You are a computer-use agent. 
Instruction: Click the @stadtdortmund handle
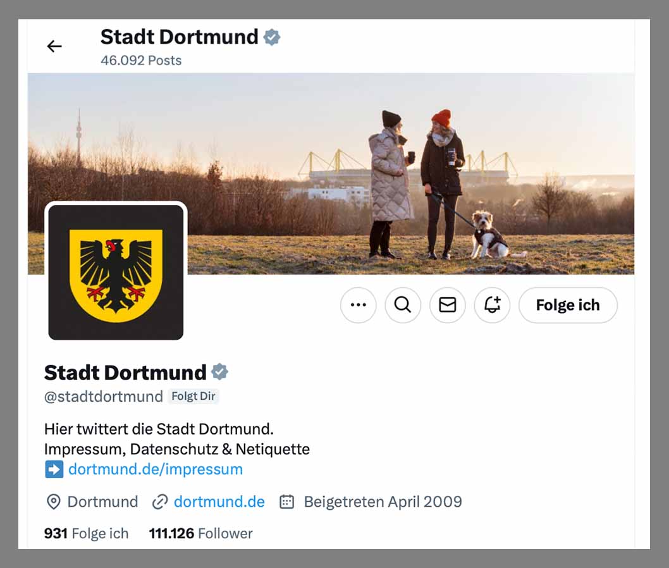(104, 397)
